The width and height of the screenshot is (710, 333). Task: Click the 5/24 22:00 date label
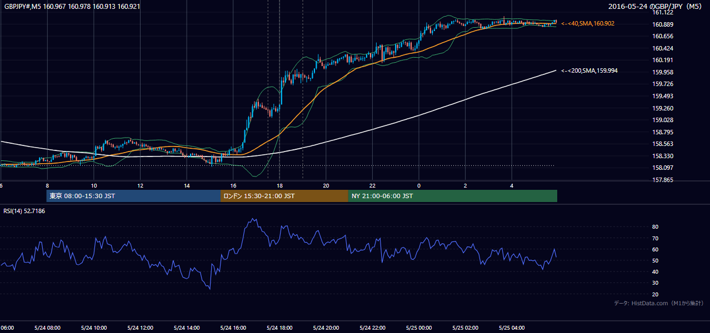pos(373,328)
